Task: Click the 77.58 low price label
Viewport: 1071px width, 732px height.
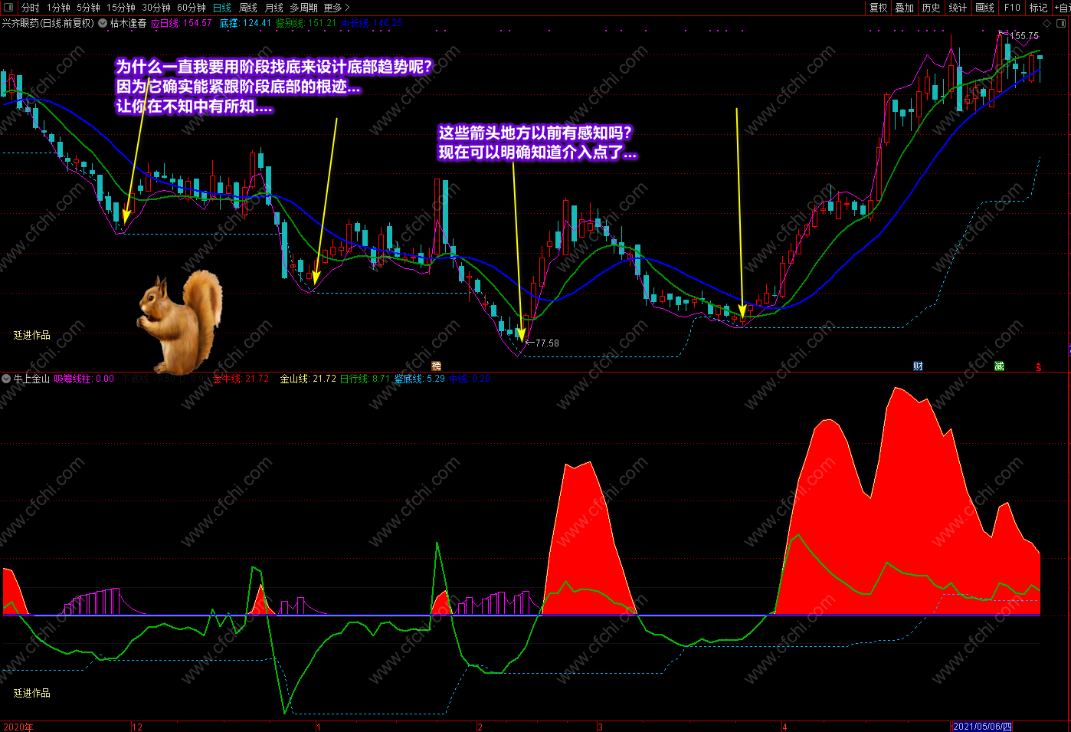Action: [547, 343]
